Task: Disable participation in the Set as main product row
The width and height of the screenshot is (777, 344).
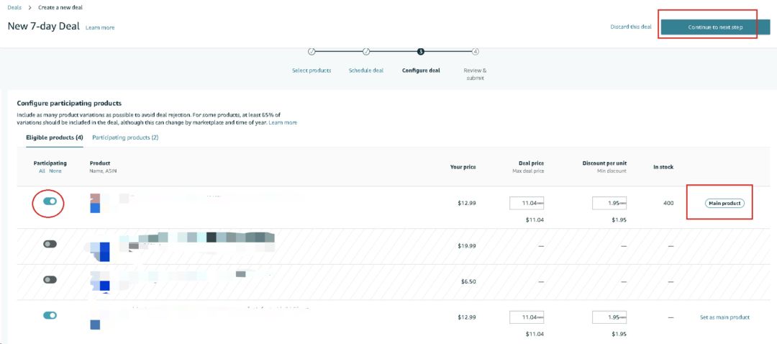Action: coord(50,315)
